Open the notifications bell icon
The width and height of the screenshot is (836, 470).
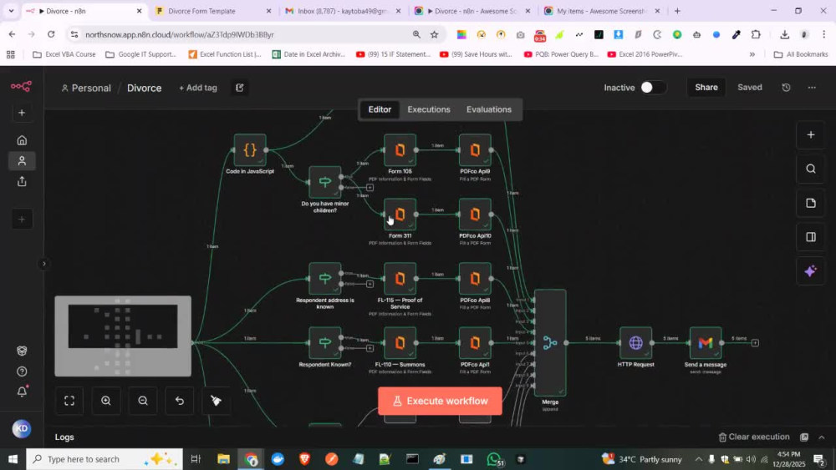22,392
